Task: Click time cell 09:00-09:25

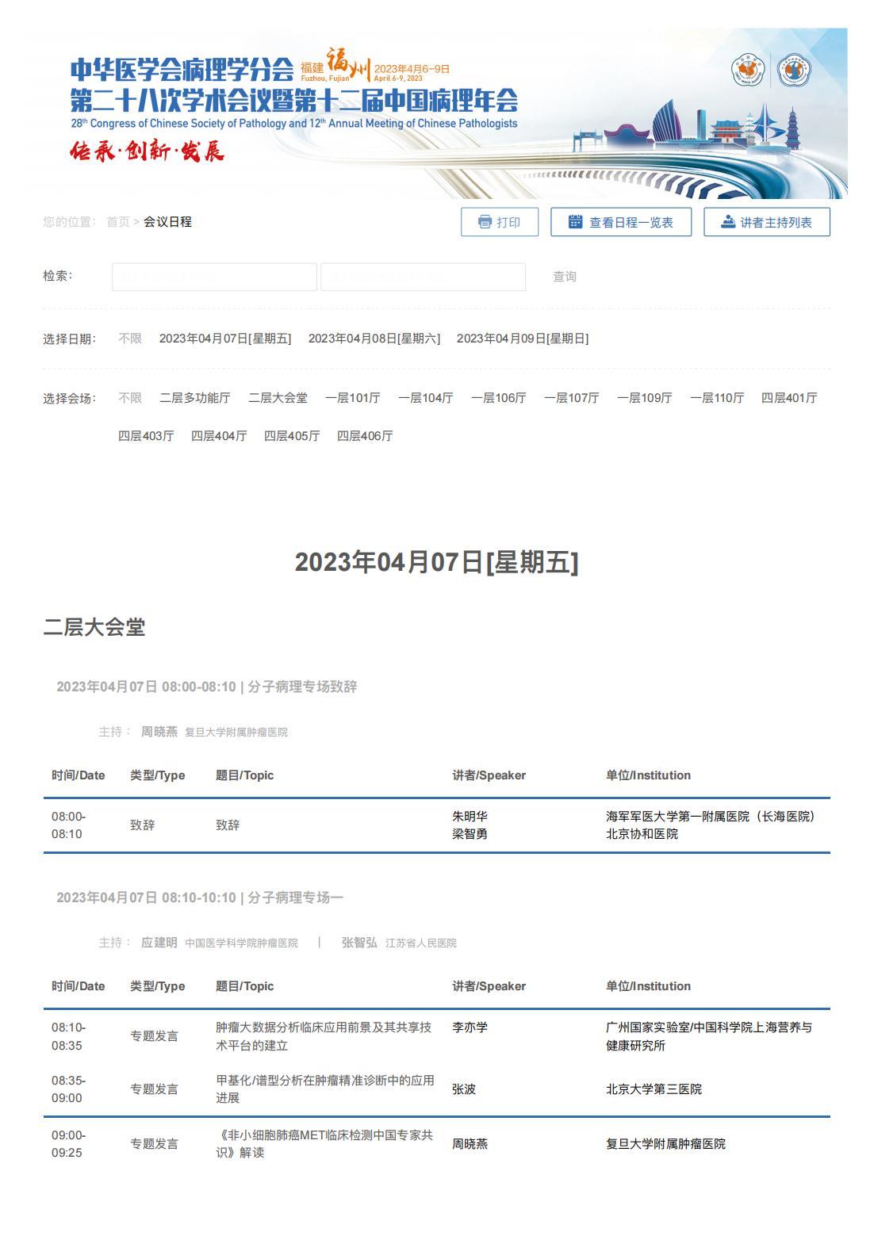Action: (x=69, y=1143)
